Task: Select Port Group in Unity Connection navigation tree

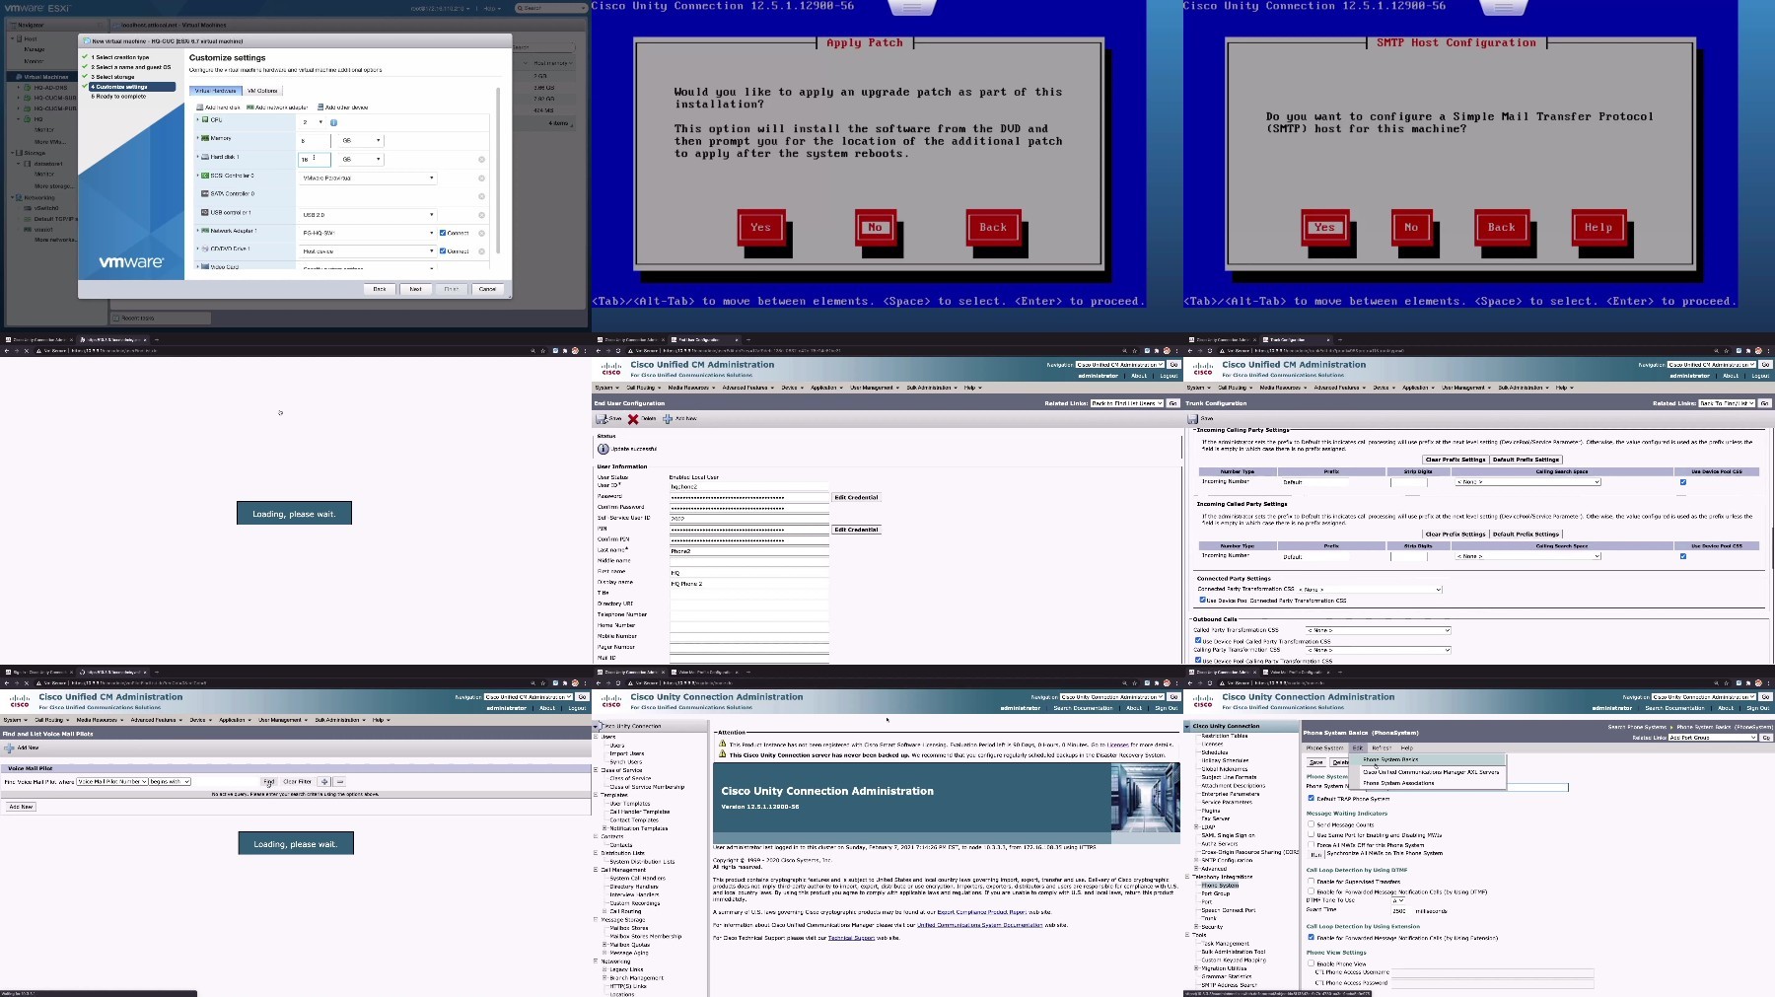Action: coord(1215,893)
